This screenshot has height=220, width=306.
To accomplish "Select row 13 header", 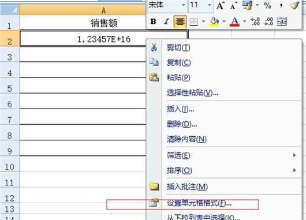I will tap(10, 208).
